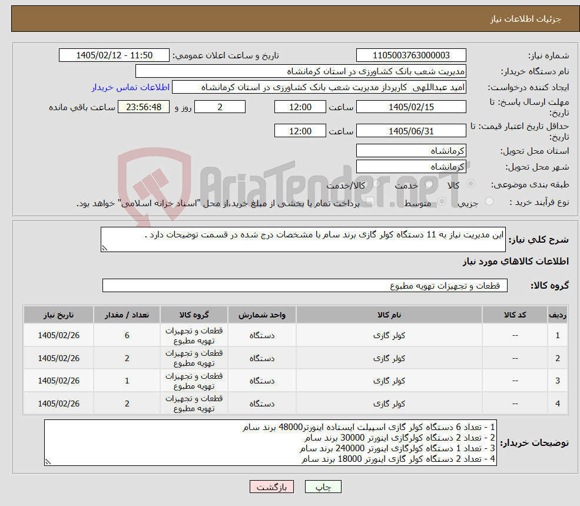Click the price validity date 1405/06/31

[411, 131]
